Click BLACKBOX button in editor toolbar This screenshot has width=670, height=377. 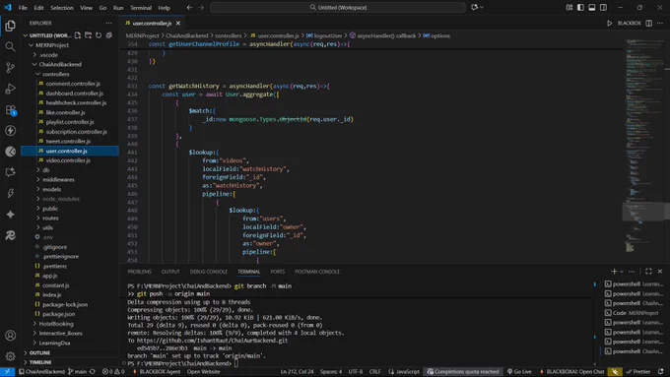629,23
